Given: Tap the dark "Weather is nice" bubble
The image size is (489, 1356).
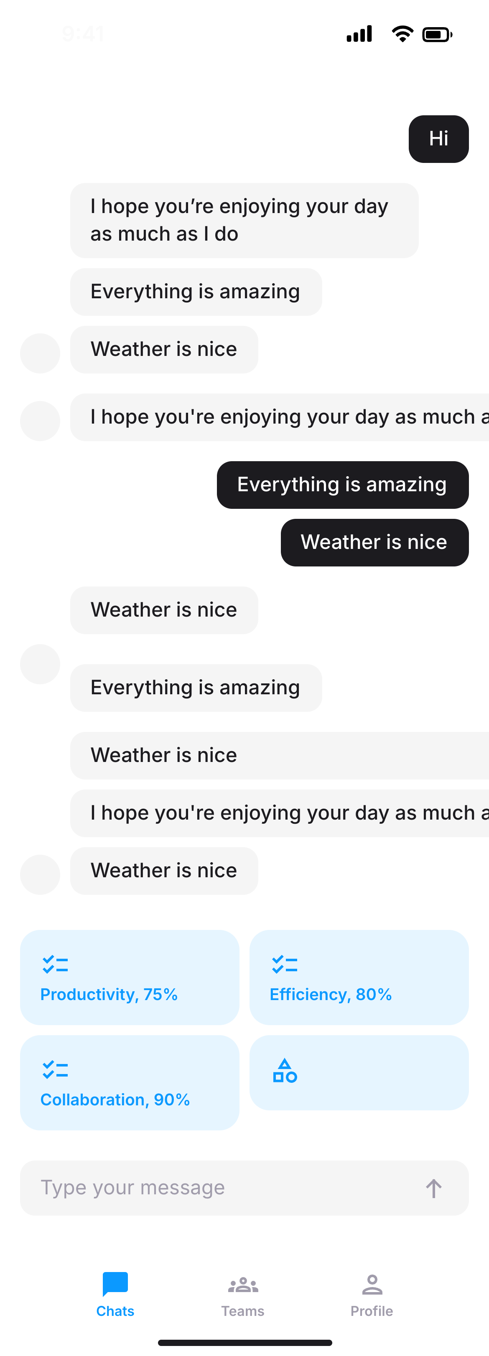Looking at the screenshot, I should (374, 543).
